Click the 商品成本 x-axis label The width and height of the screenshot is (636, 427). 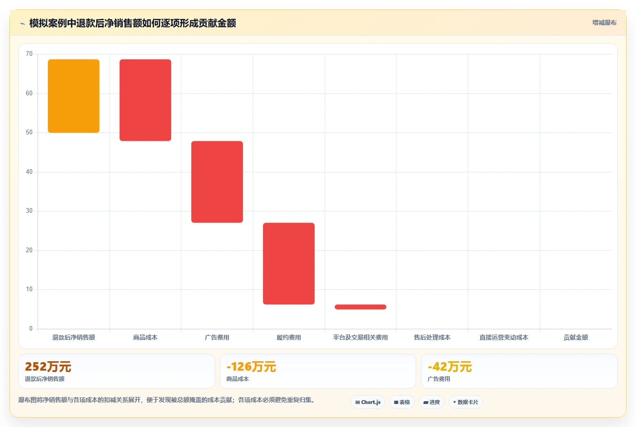click(145, 337)
